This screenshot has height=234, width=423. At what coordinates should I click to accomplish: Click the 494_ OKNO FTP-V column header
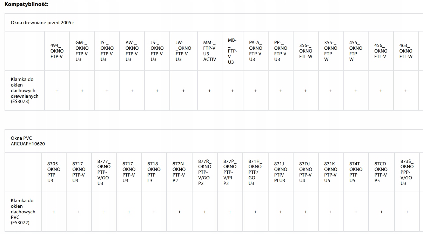click(x=57, y=51)
